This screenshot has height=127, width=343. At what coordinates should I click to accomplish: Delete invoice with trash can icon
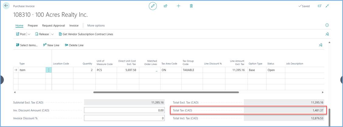tap(191, 6)
